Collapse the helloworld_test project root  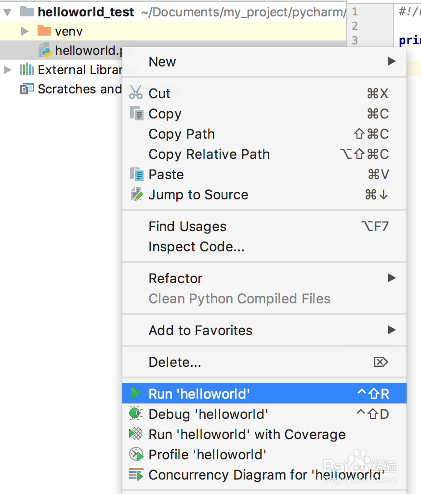pos(7,12)
